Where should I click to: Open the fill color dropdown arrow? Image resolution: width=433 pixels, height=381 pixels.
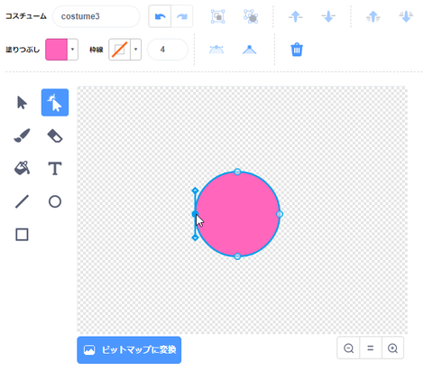click(72, 50)
